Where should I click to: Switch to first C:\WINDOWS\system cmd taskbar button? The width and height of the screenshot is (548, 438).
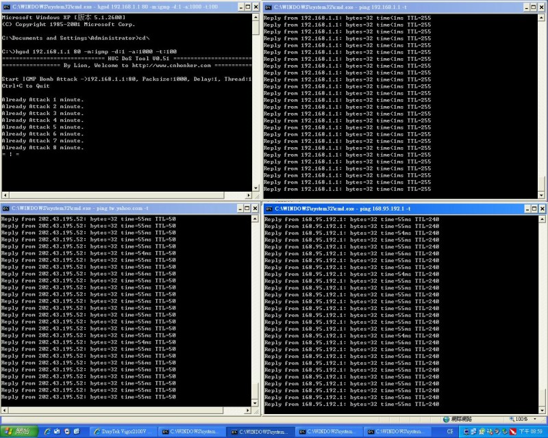click(x=192, y=432)
